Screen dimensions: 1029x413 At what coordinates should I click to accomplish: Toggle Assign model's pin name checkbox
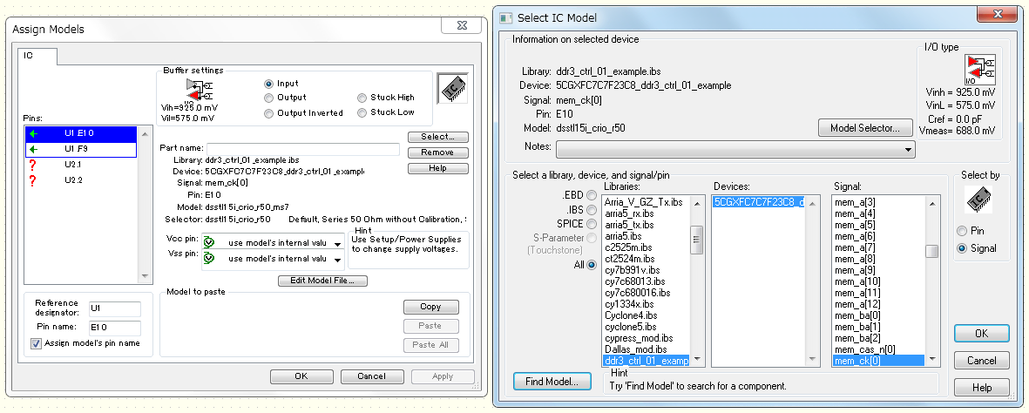point(37,343)
